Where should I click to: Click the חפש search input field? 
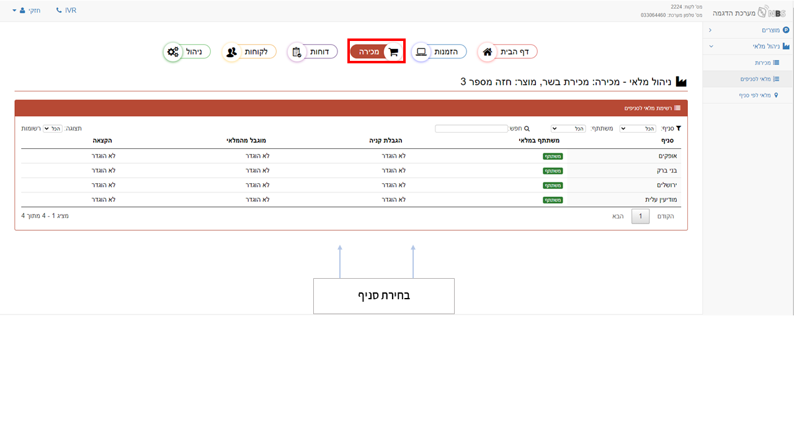click(471, 129)
